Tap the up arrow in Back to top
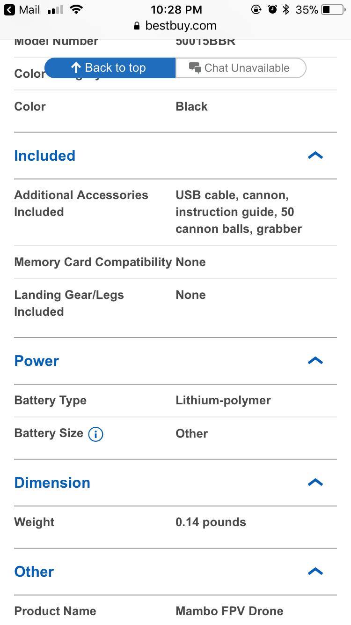Viewport: 351px width, 625px height. pos(76,68)
